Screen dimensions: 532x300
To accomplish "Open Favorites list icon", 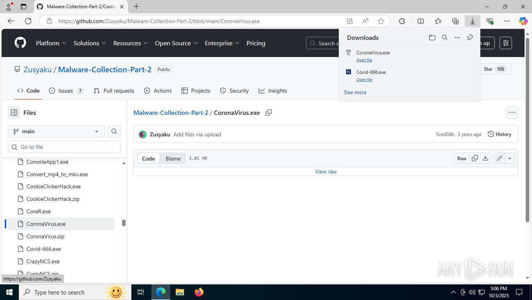I will (x=438, y=21).
